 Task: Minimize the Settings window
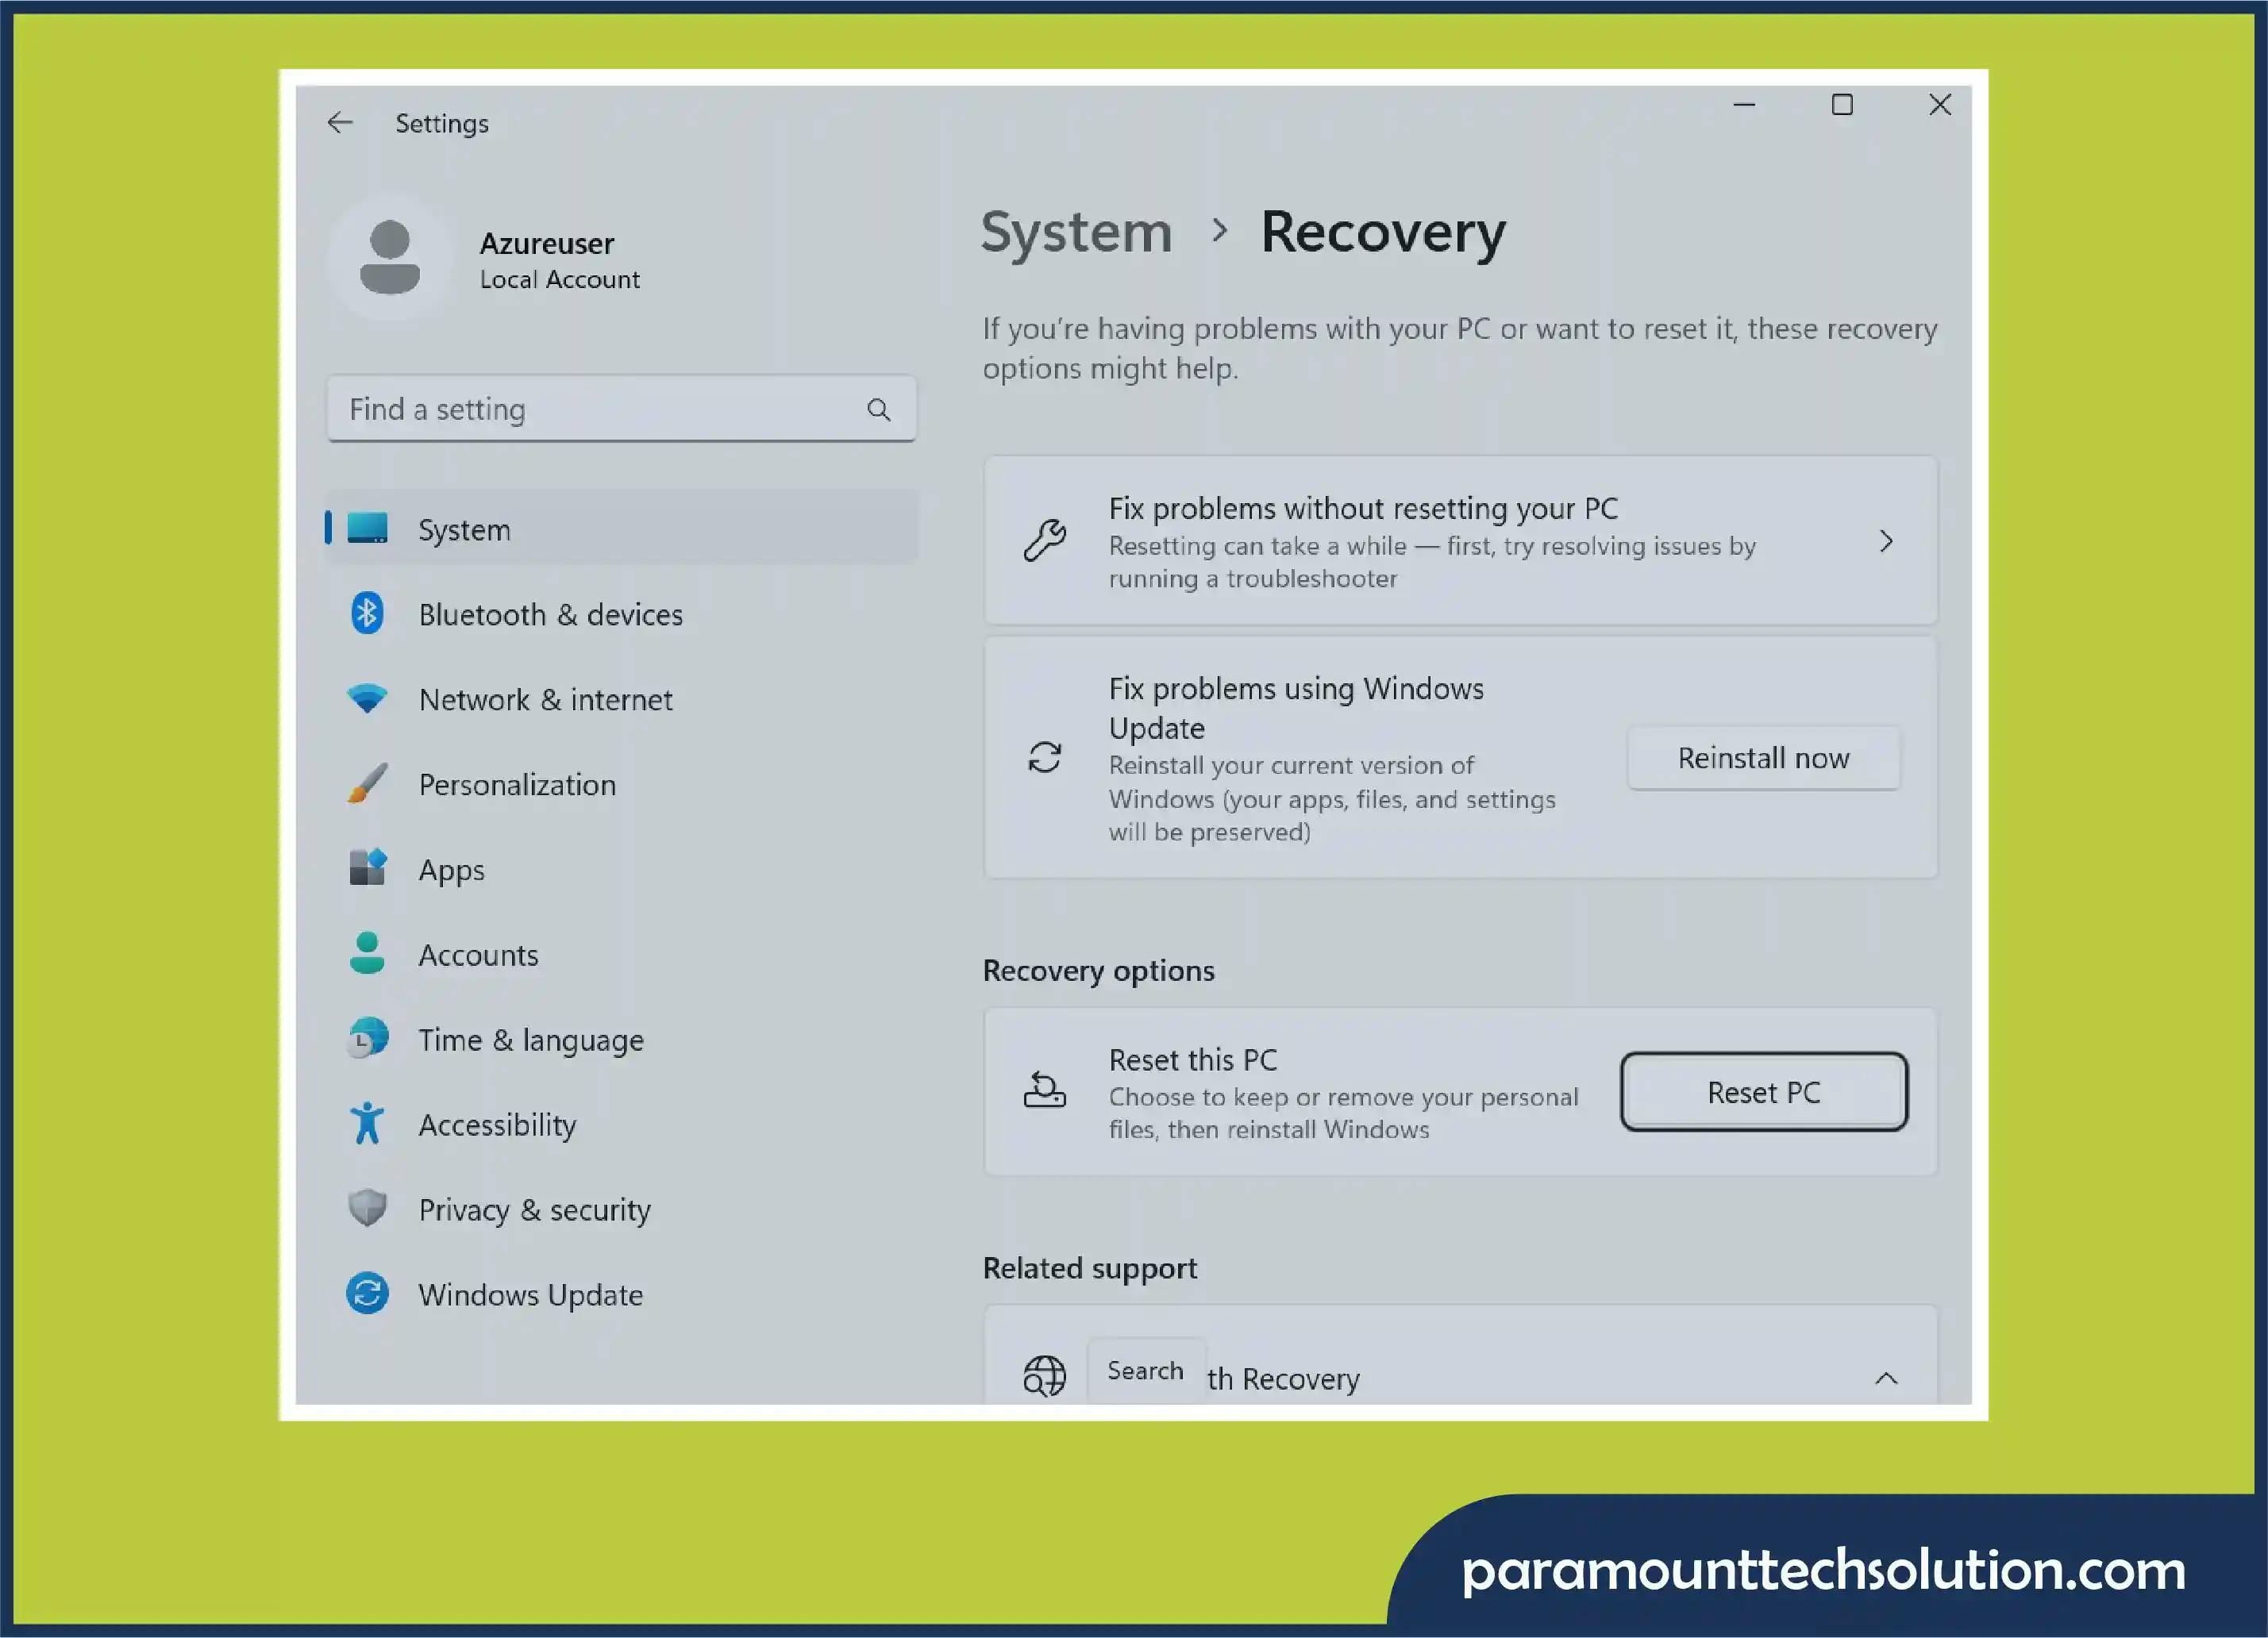tap(1744, 104)
